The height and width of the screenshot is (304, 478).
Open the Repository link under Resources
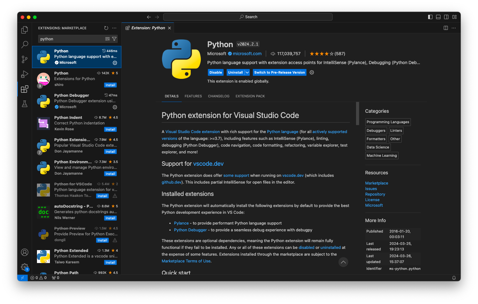point(375,194)
